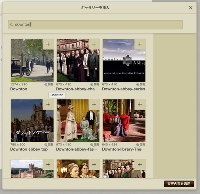Click the Downton-abbey-cha… file name
This screenshot has width=200, height=194.
coord(77,89)
